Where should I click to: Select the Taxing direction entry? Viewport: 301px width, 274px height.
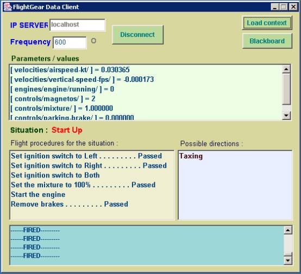click(x=191, y=156)
